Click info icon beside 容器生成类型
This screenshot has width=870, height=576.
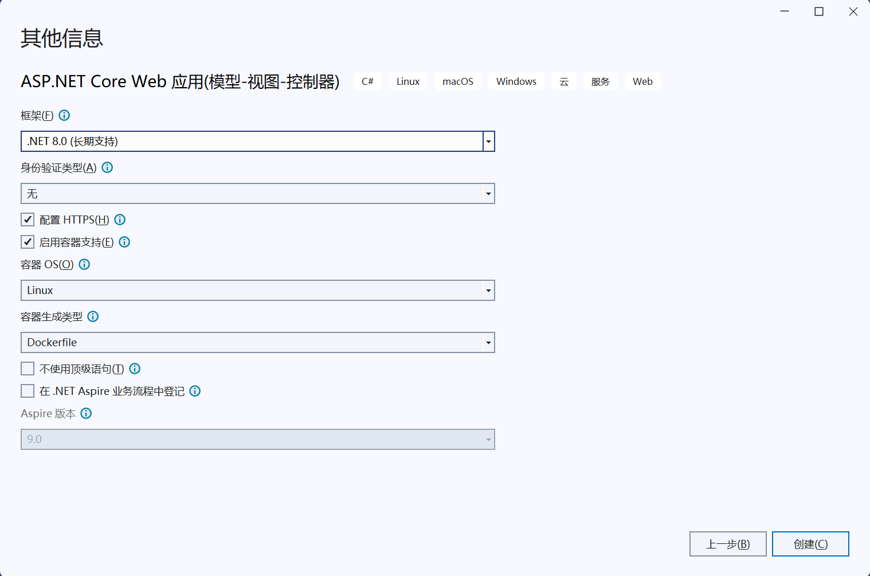[x=93, y=316]
